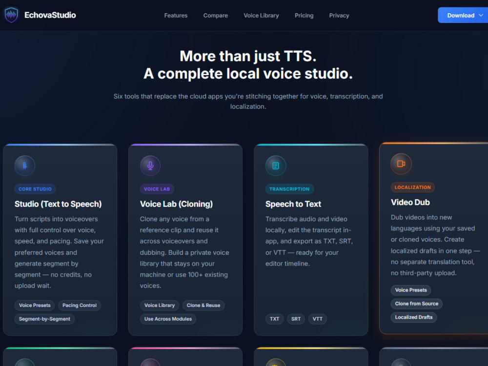Click the Video Dub camera icon
The width and height of the screenshot is (488, 366).
click(x=401, y=163)
